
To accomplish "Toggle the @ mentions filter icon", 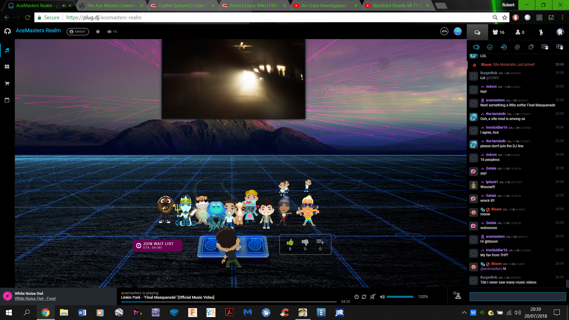I will pyautogui.click(x=517, y=47).
